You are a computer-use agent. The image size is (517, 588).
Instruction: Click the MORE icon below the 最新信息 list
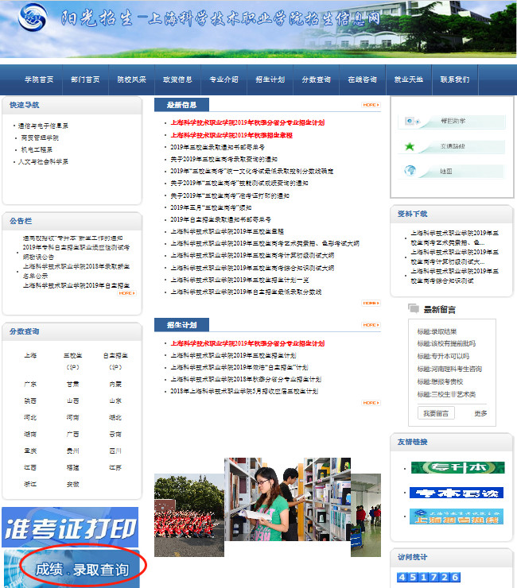click(371, 303)
